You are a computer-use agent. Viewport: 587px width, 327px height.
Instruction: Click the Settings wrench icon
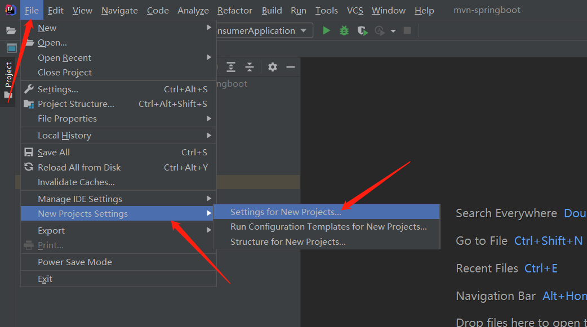point(29,89)
